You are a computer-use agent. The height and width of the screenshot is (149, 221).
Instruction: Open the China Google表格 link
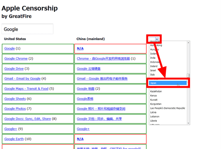pos(85,99)
